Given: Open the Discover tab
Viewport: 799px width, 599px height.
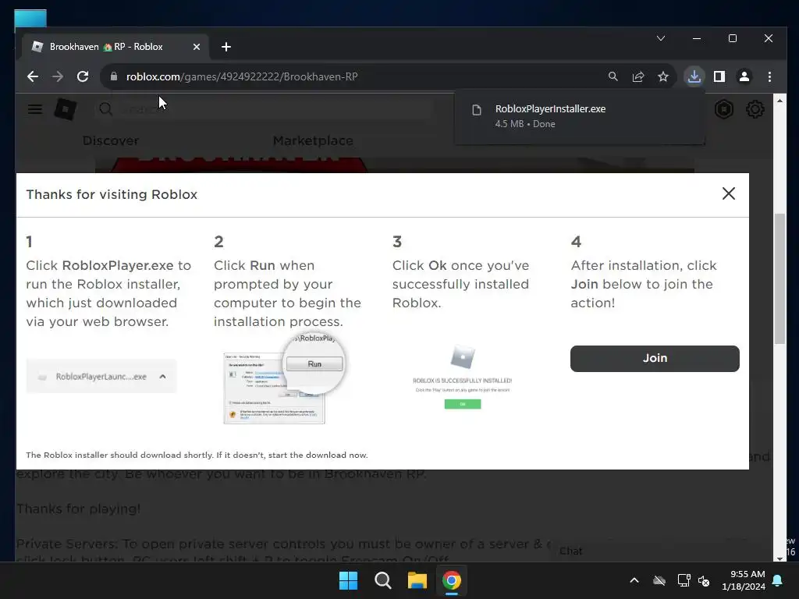Looking at the screenshot, I should 111,140.
